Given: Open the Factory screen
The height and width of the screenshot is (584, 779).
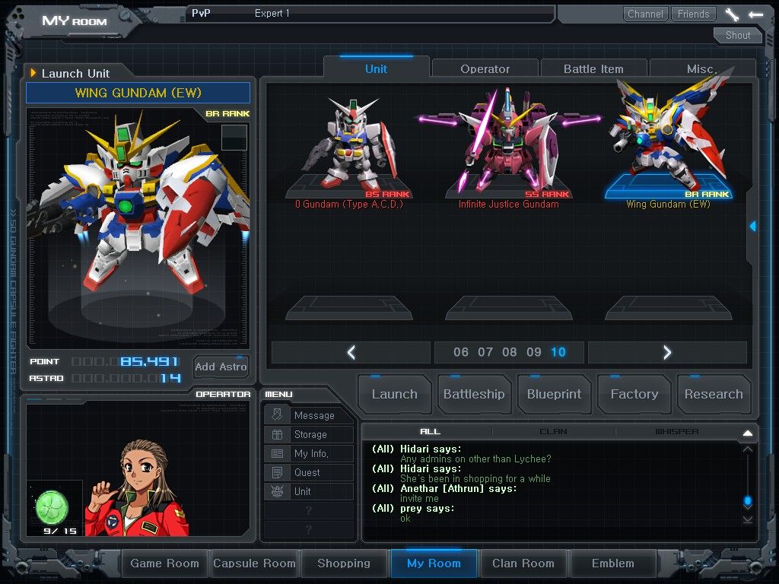Looking at the screenshot, I should point(634,395).
